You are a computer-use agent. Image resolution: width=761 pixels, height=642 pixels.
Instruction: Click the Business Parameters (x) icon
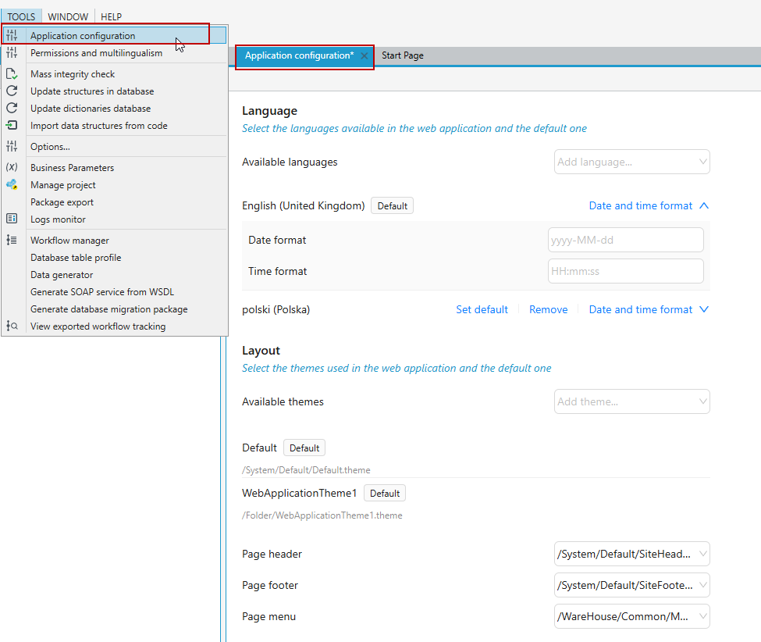12,167
